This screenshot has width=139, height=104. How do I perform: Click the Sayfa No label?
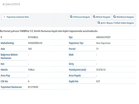[73, 81]
